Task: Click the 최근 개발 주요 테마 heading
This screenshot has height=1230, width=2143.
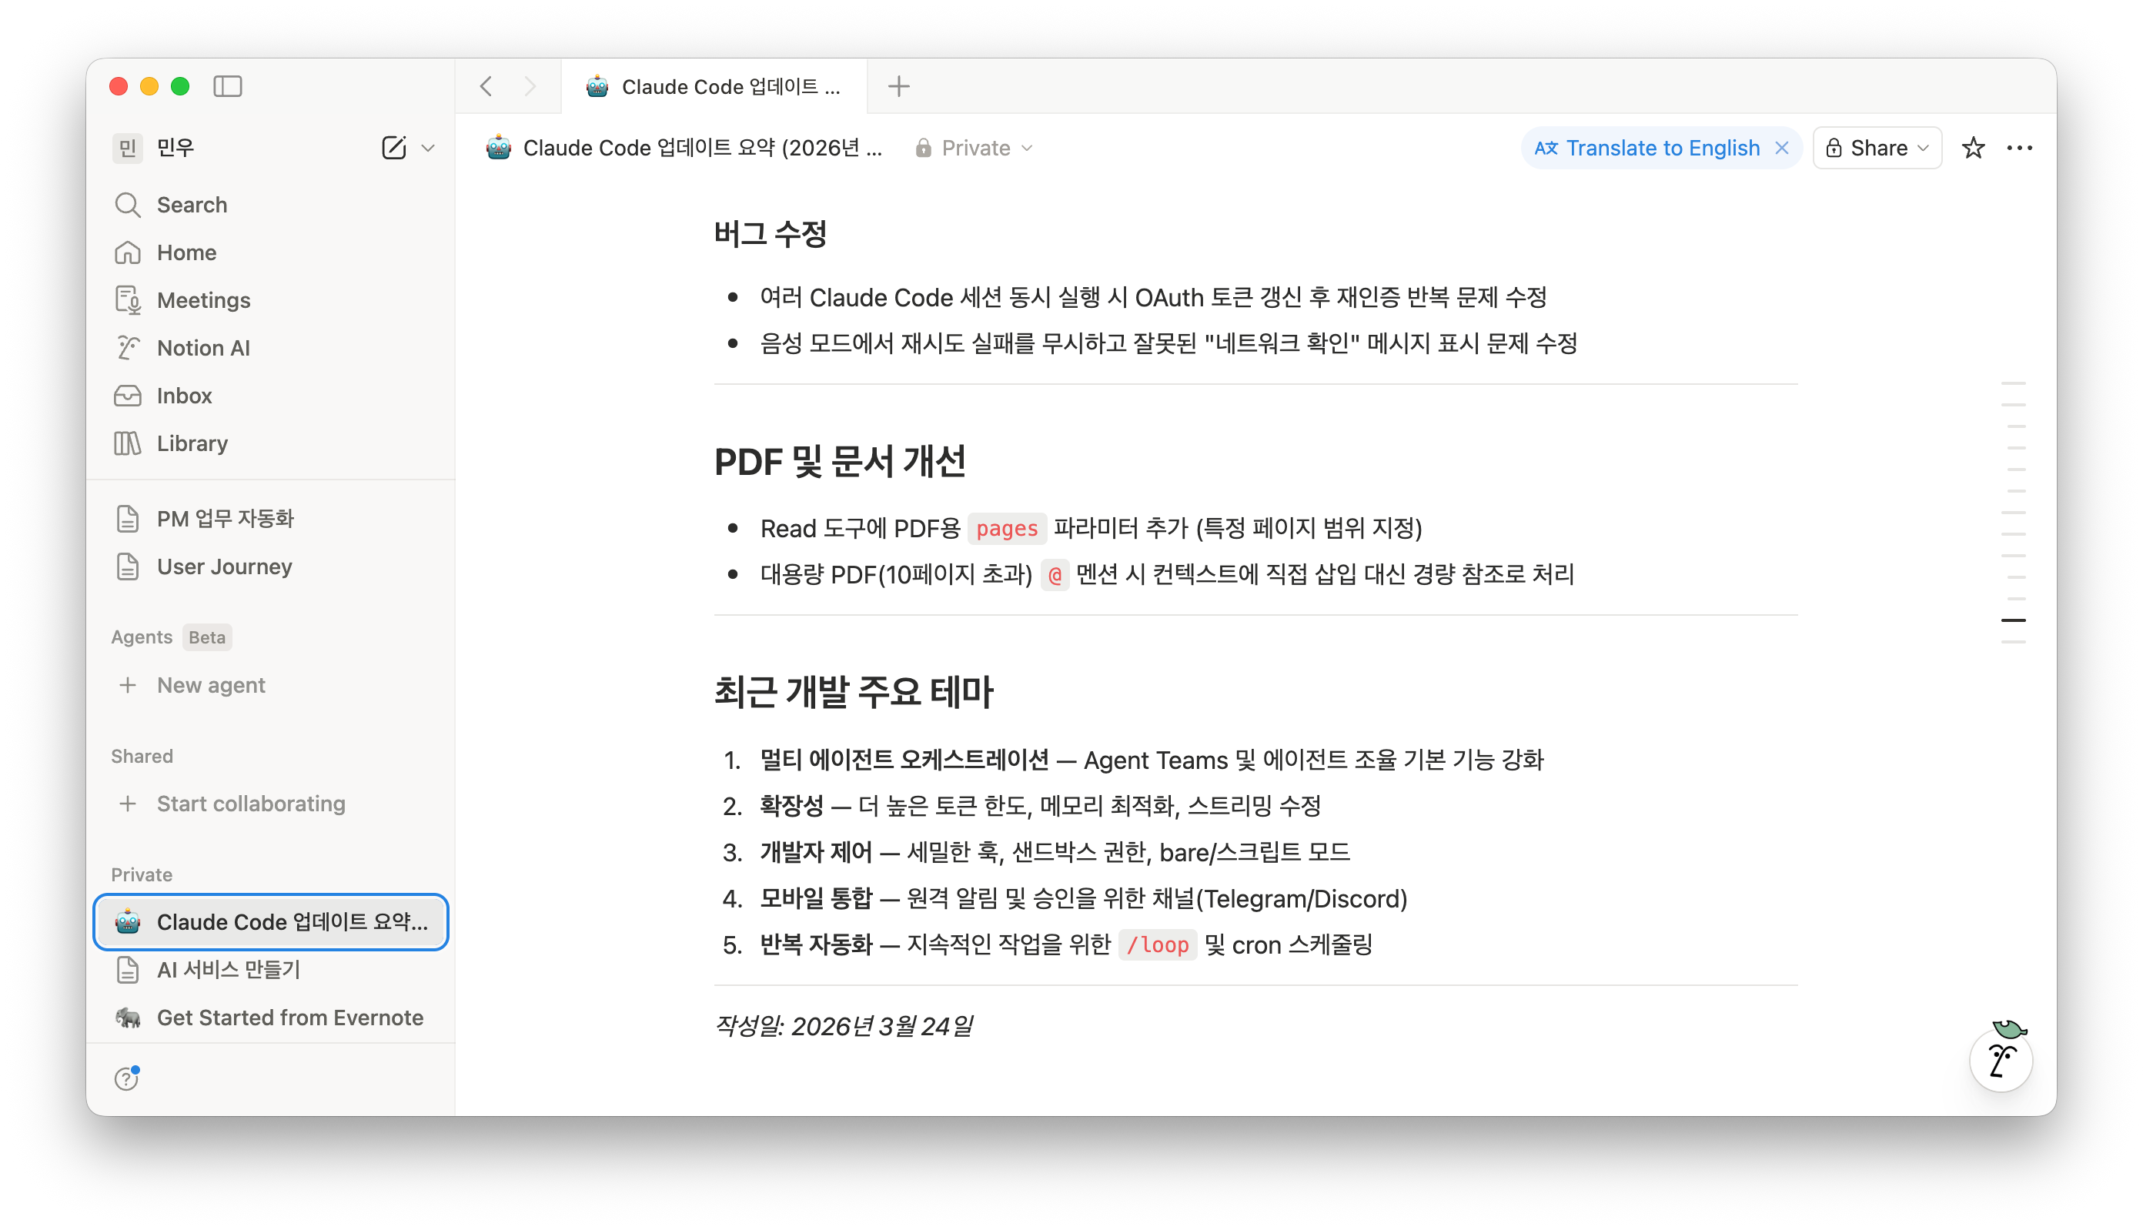Action: point(854,691)
